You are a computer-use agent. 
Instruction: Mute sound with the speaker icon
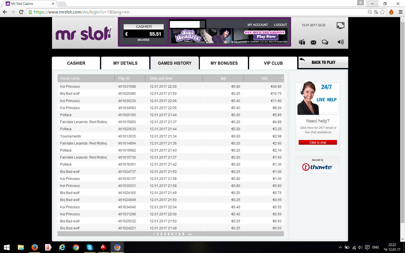point(340,42)
